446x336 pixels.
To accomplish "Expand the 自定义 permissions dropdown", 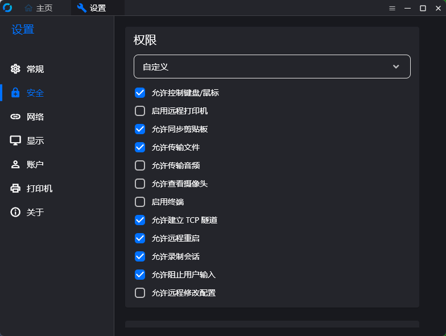I will [x=272, y=67].
